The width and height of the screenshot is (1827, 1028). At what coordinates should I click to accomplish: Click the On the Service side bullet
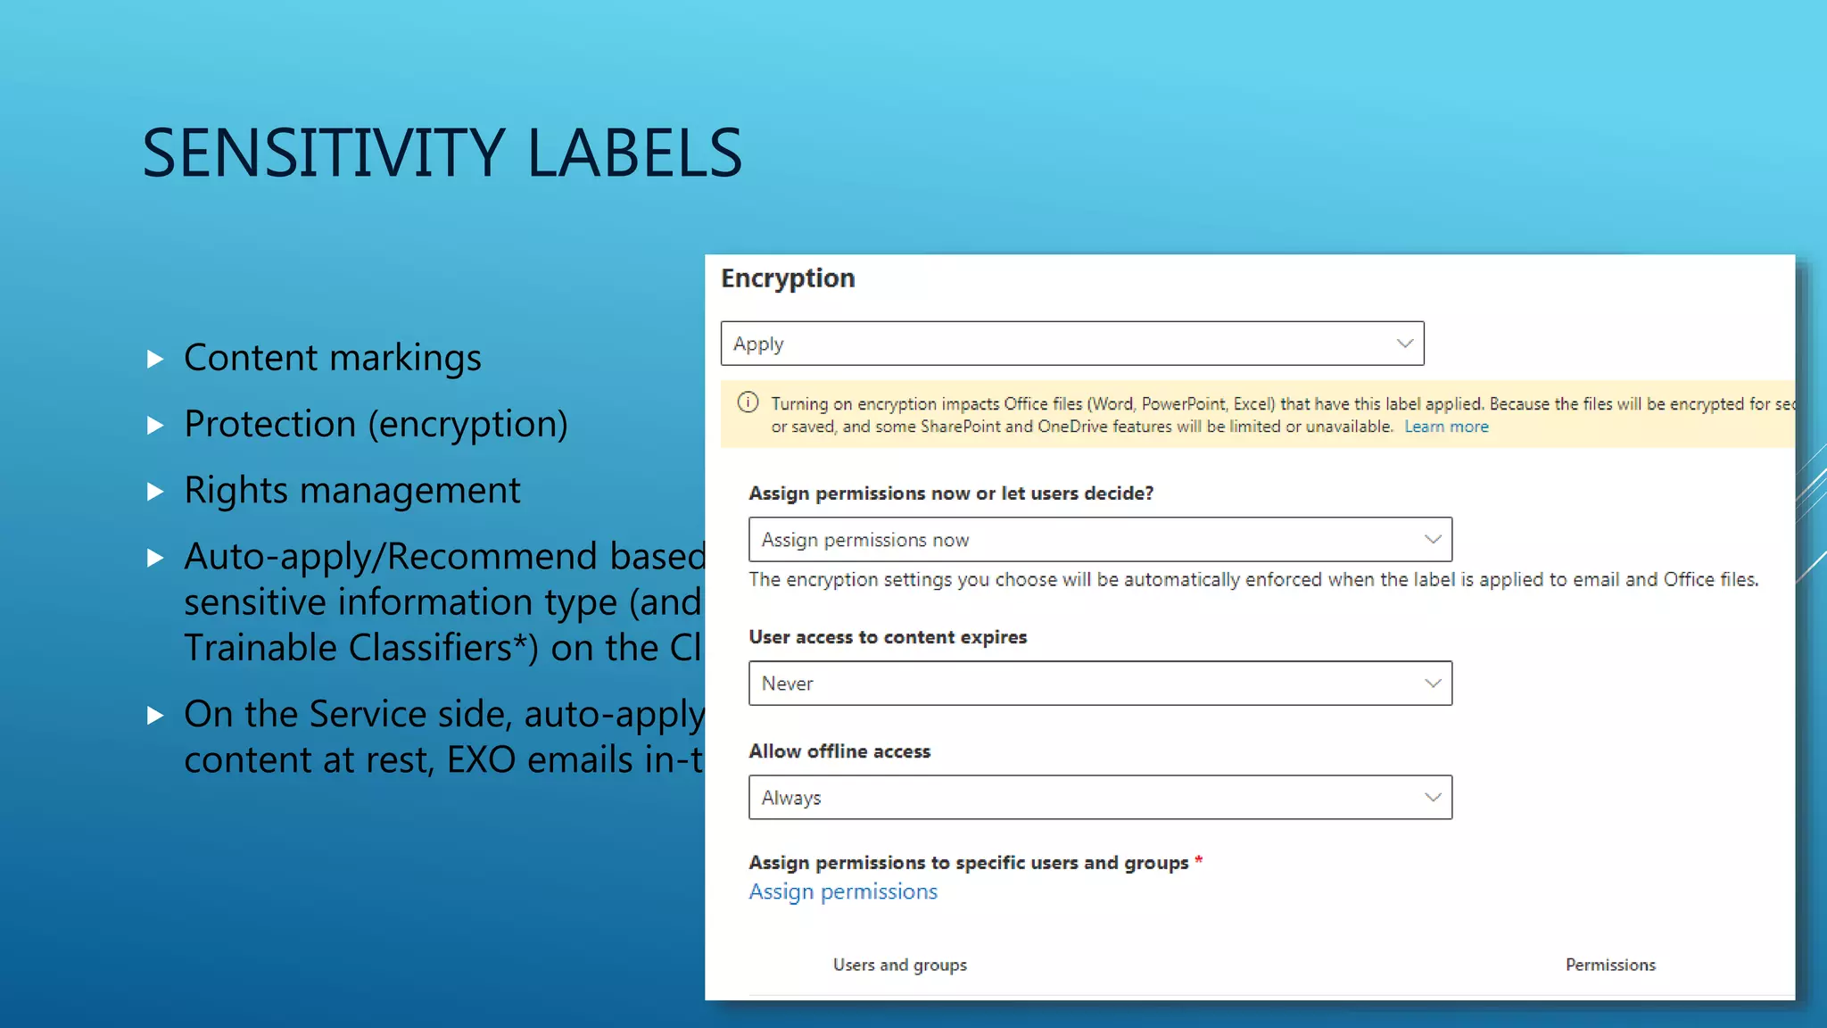pos(444,737)
